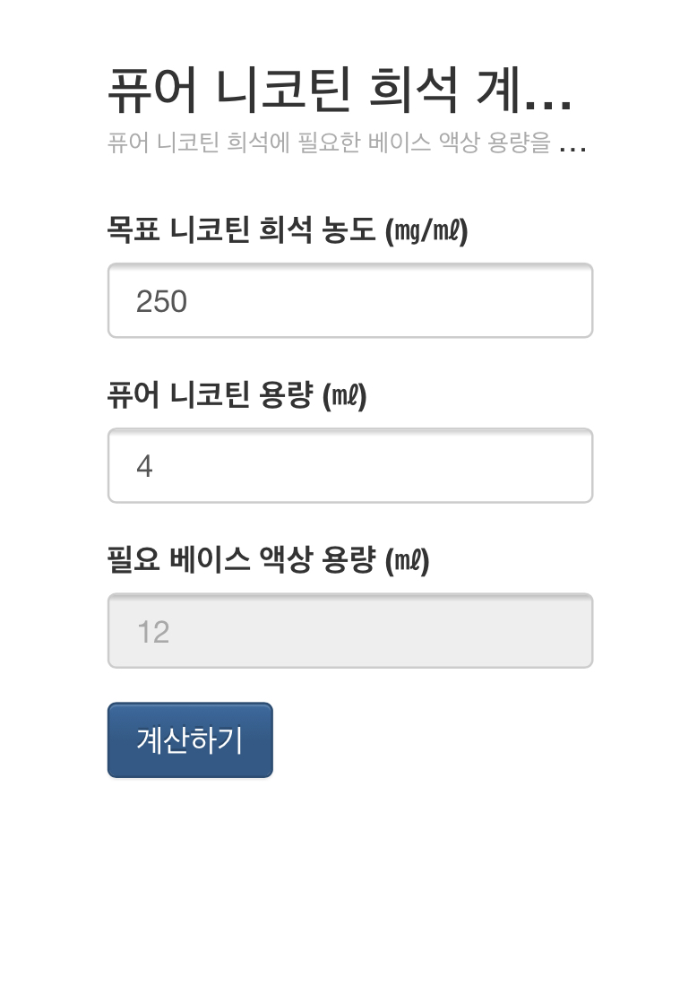The image size is (680, 994).
Task: Click the word 희석 in the main title
Action: [x=412, y=90]
